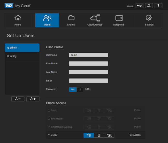
Task: Click the Set Up Users heading
Action: click(x=21, y=36)
